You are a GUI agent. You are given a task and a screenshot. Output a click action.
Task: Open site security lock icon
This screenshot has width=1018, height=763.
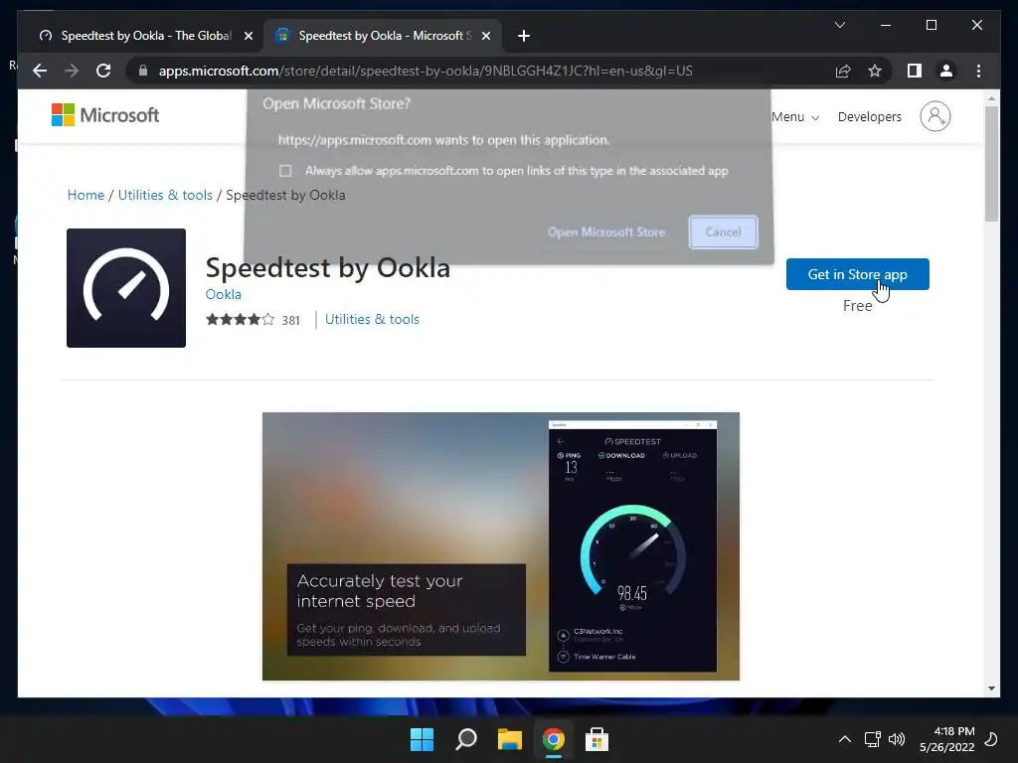pyautogui.click(x=143, y=71)
